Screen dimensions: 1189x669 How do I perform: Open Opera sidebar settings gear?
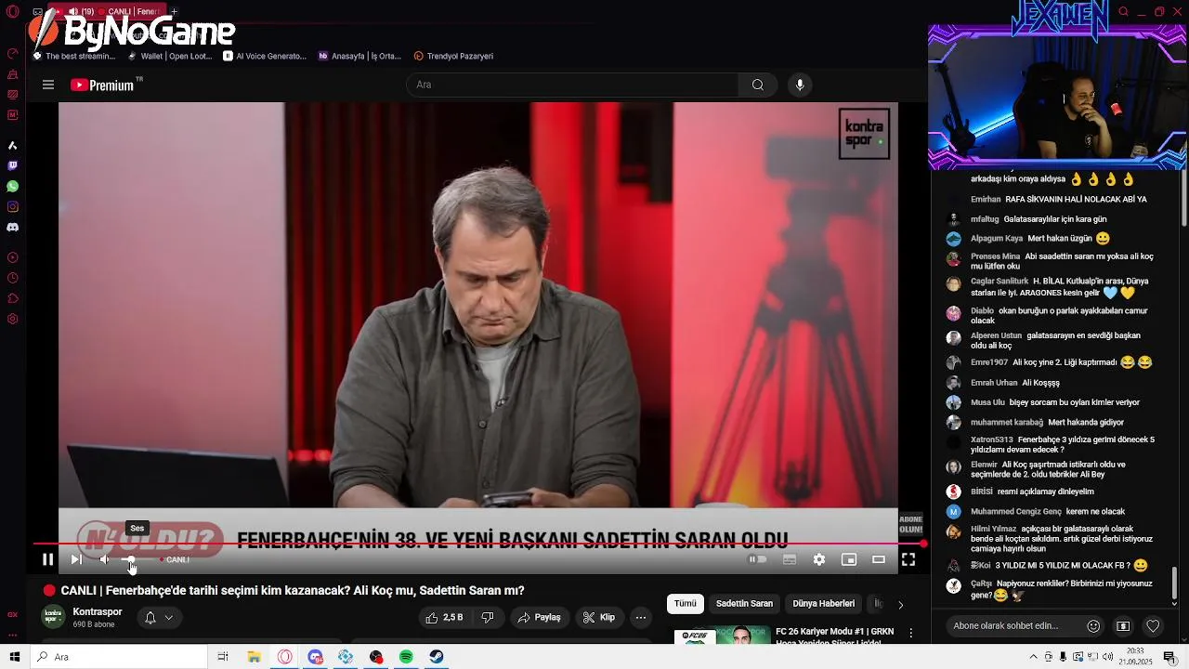(13, 319)
